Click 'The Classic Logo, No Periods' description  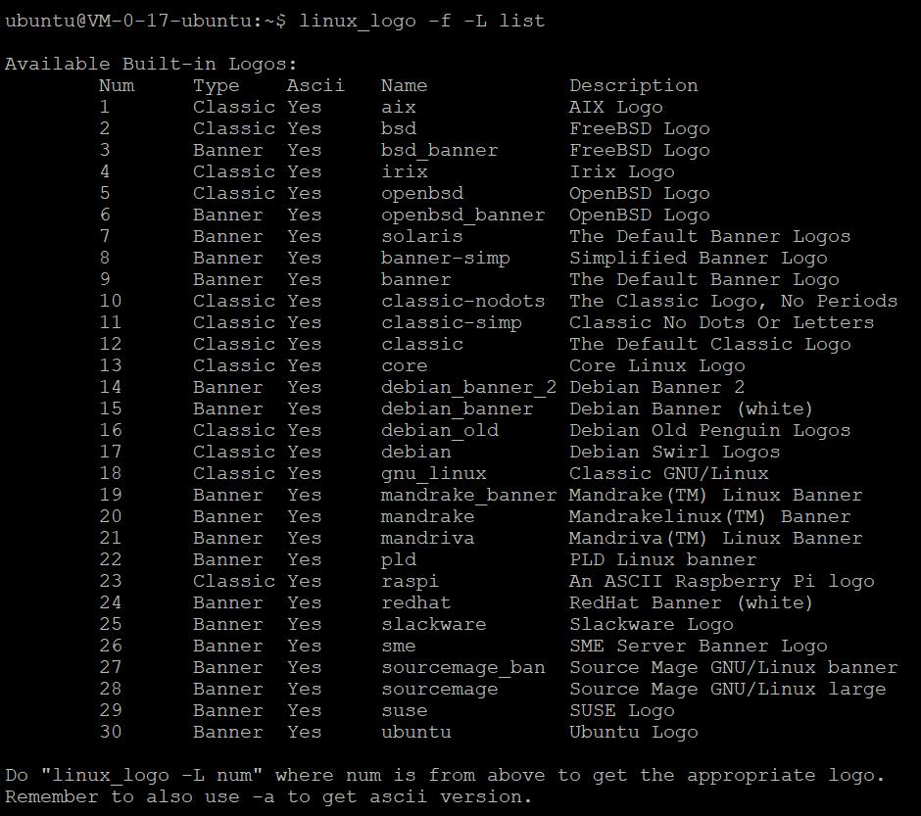point(734,301)
